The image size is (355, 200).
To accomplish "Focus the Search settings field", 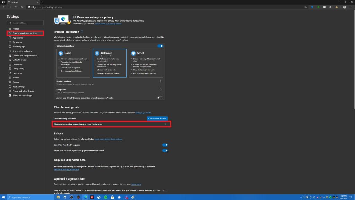I will click(25, 23).
